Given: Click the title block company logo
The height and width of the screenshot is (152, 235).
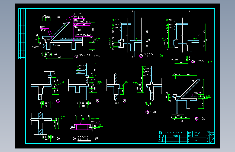Looking at the screenshot, I should [161, 133].
